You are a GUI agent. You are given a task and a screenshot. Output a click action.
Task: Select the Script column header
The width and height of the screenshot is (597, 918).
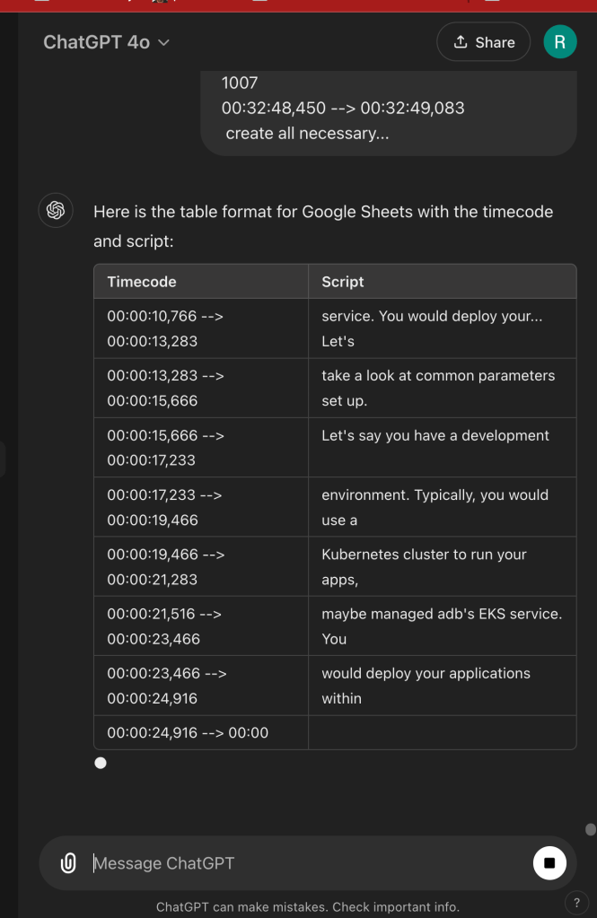pyautogui.click(x=443, y=282)
